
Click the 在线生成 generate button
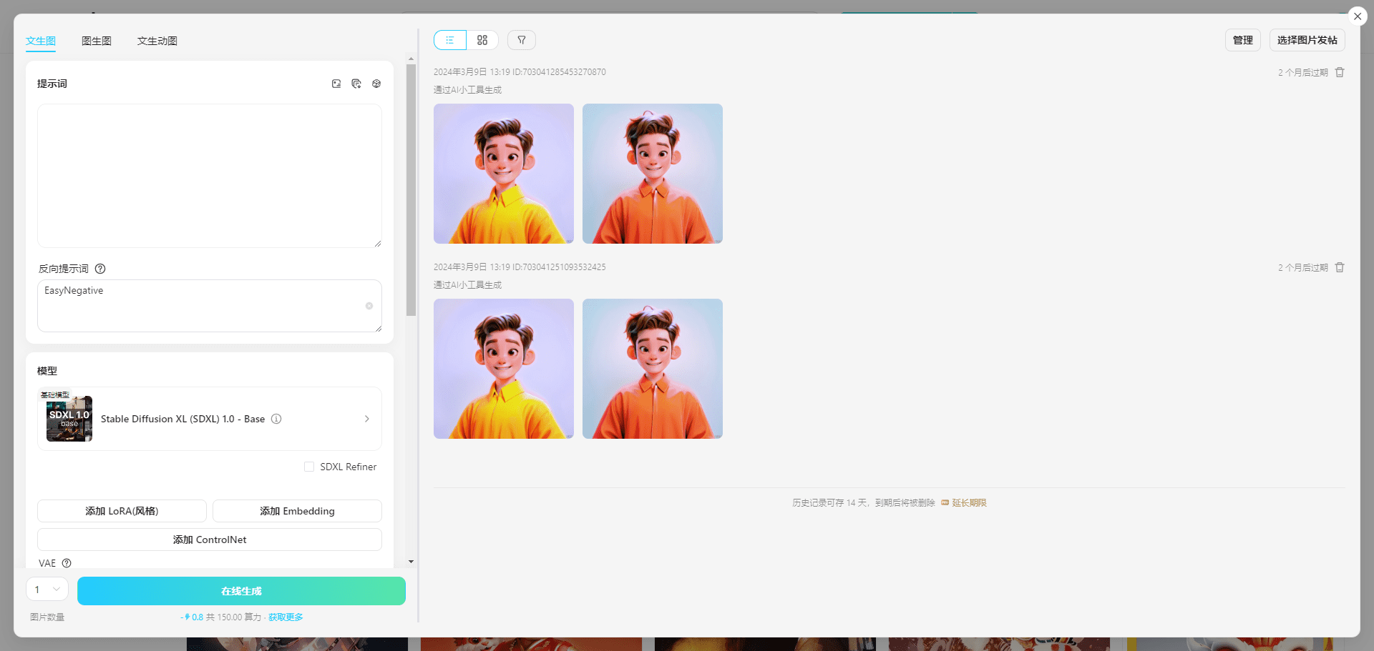(241, 591)
